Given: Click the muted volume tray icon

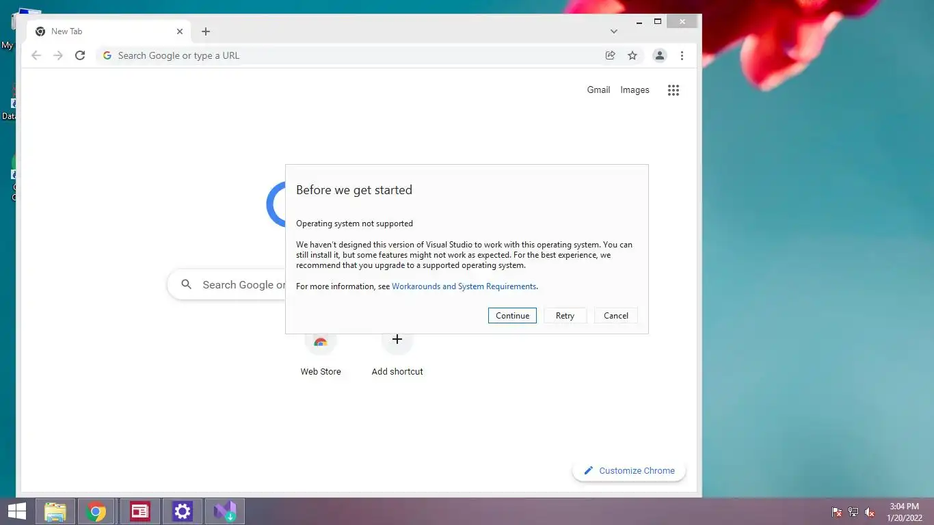Looking at the screenshot, I should pyautogui.click(x=870, y=512).
